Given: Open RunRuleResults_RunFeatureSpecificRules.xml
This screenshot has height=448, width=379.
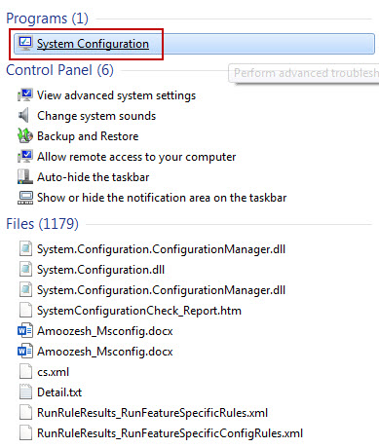Looking at the screenshot, I should pyautogui.click(x=152, y=413).
